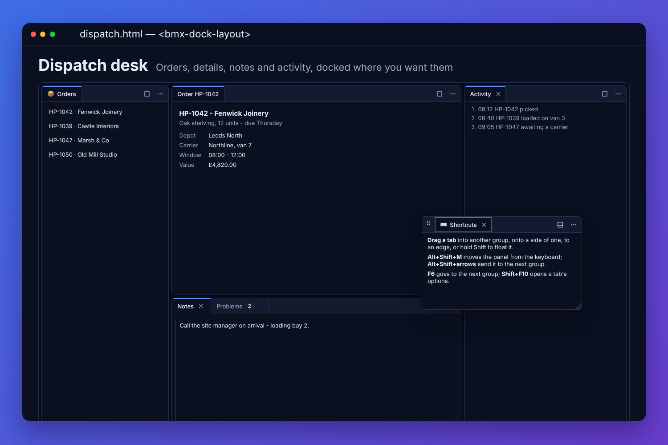The image size is (668, 445).
Task: Click the red close window button
Action: point(33,34)
